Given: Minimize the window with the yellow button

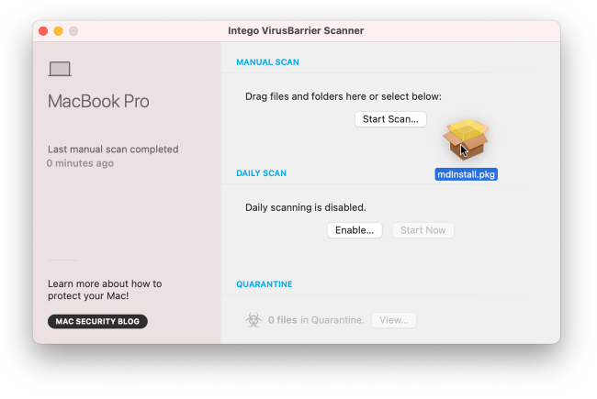Looking at the screenshot, I should point(58,31).
